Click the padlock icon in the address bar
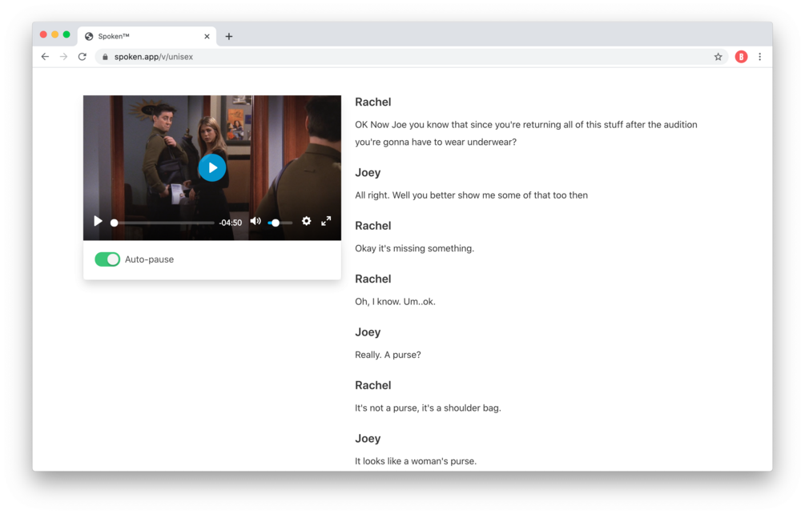The height and width of the screenshot is (514, 805). coord(105,57)
